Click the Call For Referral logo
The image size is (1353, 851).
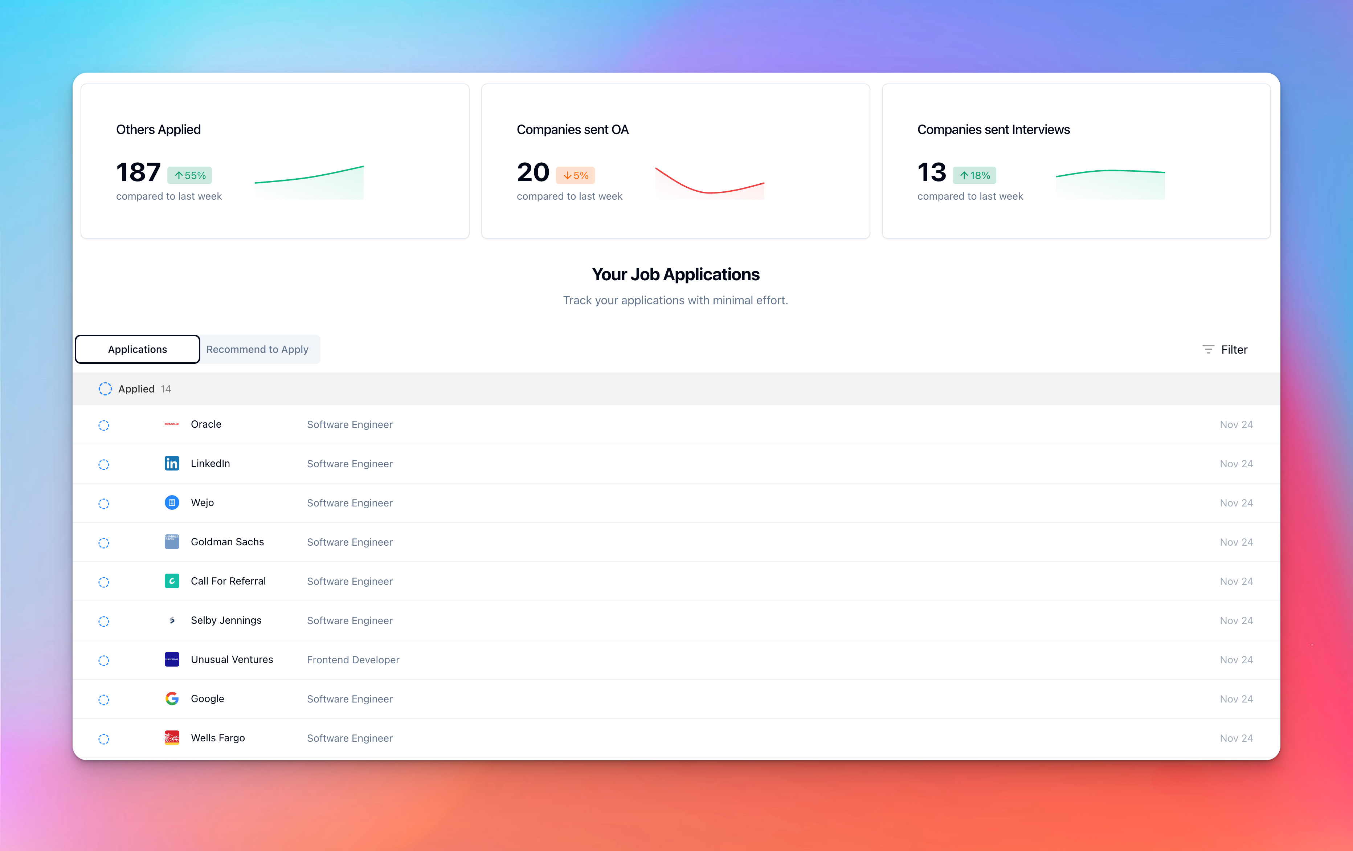pos(171,581)
